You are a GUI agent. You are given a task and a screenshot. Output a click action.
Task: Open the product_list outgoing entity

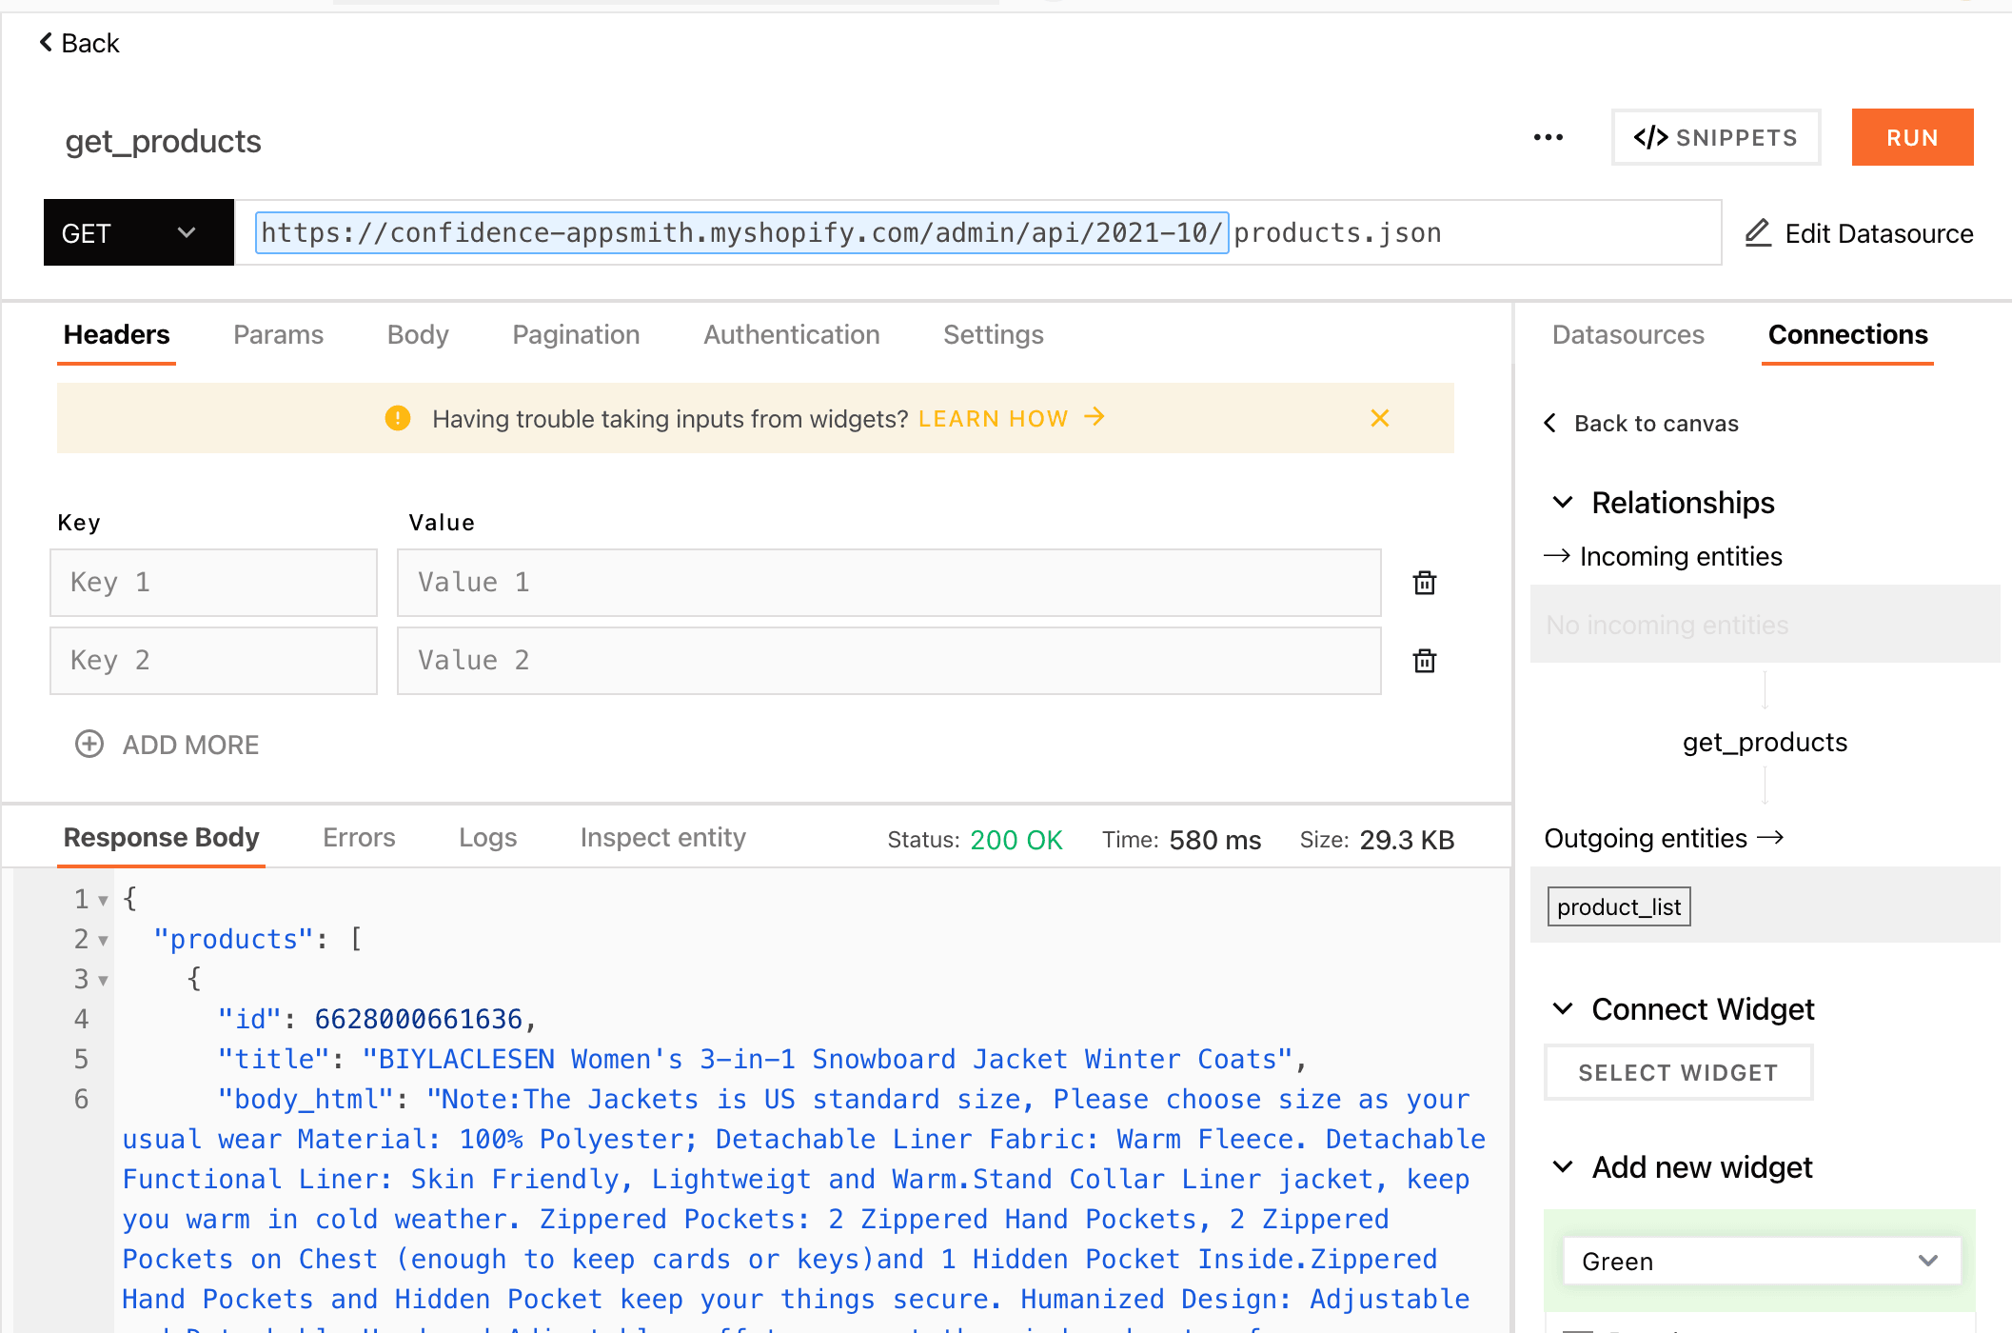1618,906
